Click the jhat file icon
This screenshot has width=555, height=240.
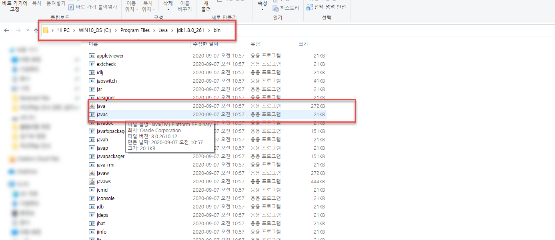92,224
